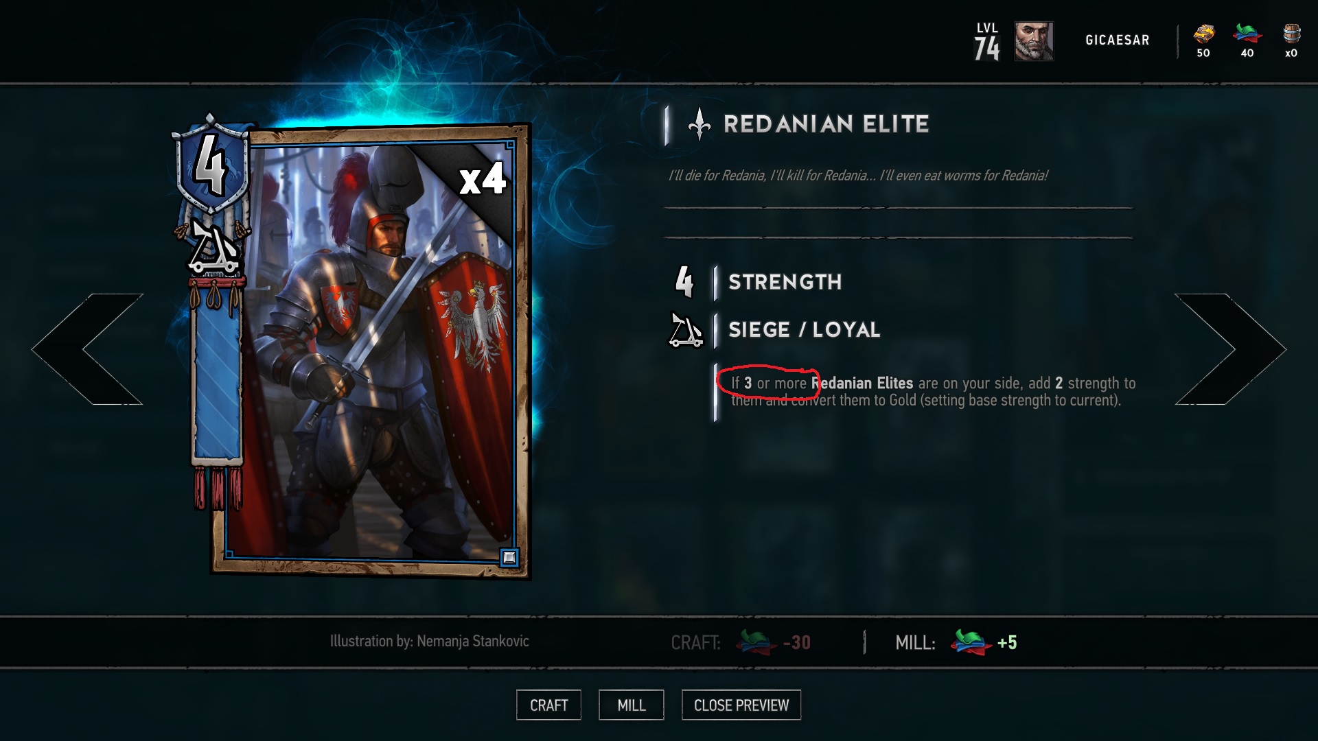Click the small square icon on card corner
1318x741 pixels.
pos(509,557)
